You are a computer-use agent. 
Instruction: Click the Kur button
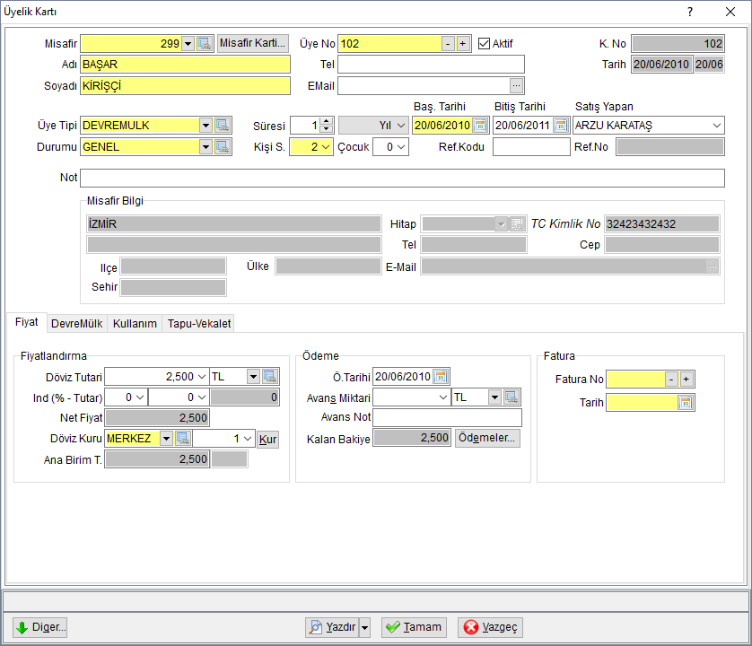tap(267, 439)
